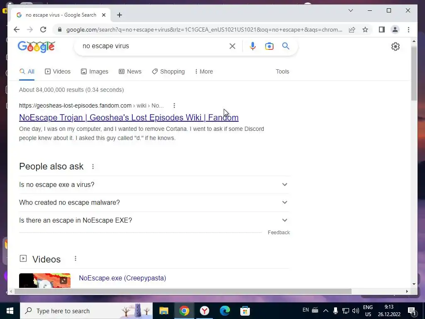The width and height of the screenshot is (425, 319).
Task: Start voice search with the microphone icon
Action: pos(253,46)
